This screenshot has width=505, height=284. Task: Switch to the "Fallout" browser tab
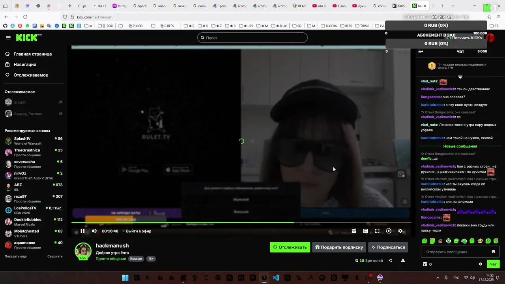399,6
